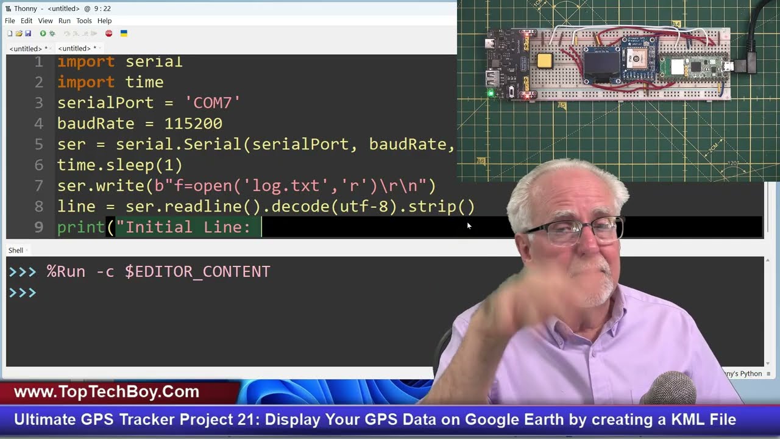Open the Edit menu
The width and height of the screenshot is (780, 439).
26,21
